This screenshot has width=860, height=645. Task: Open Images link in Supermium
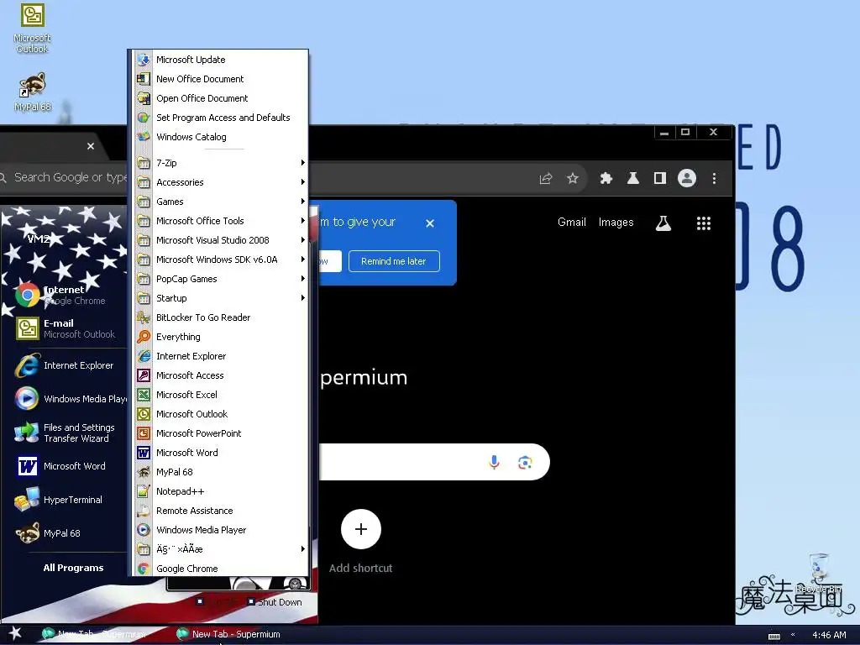[616, 222]
